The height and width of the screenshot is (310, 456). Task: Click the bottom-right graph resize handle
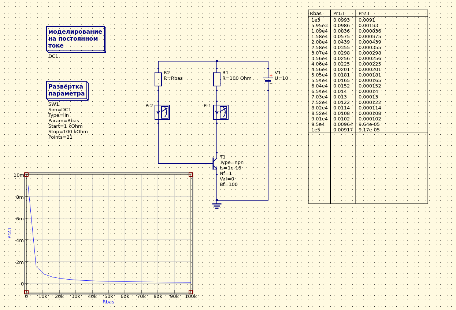tap(191, 292)
